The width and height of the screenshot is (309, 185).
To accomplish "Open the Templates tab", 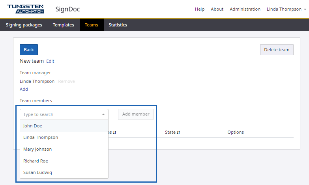I will [64, 25].
